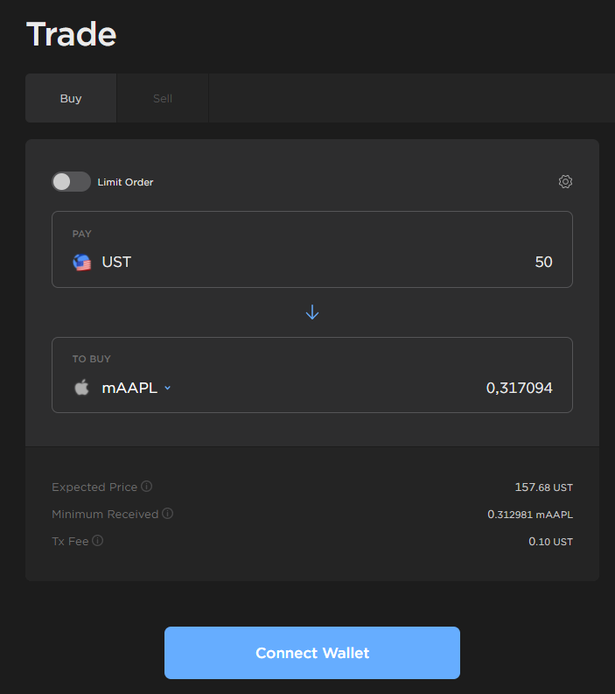
Task: Click the 0.10 UST fee value
Action: click(550, 542)
